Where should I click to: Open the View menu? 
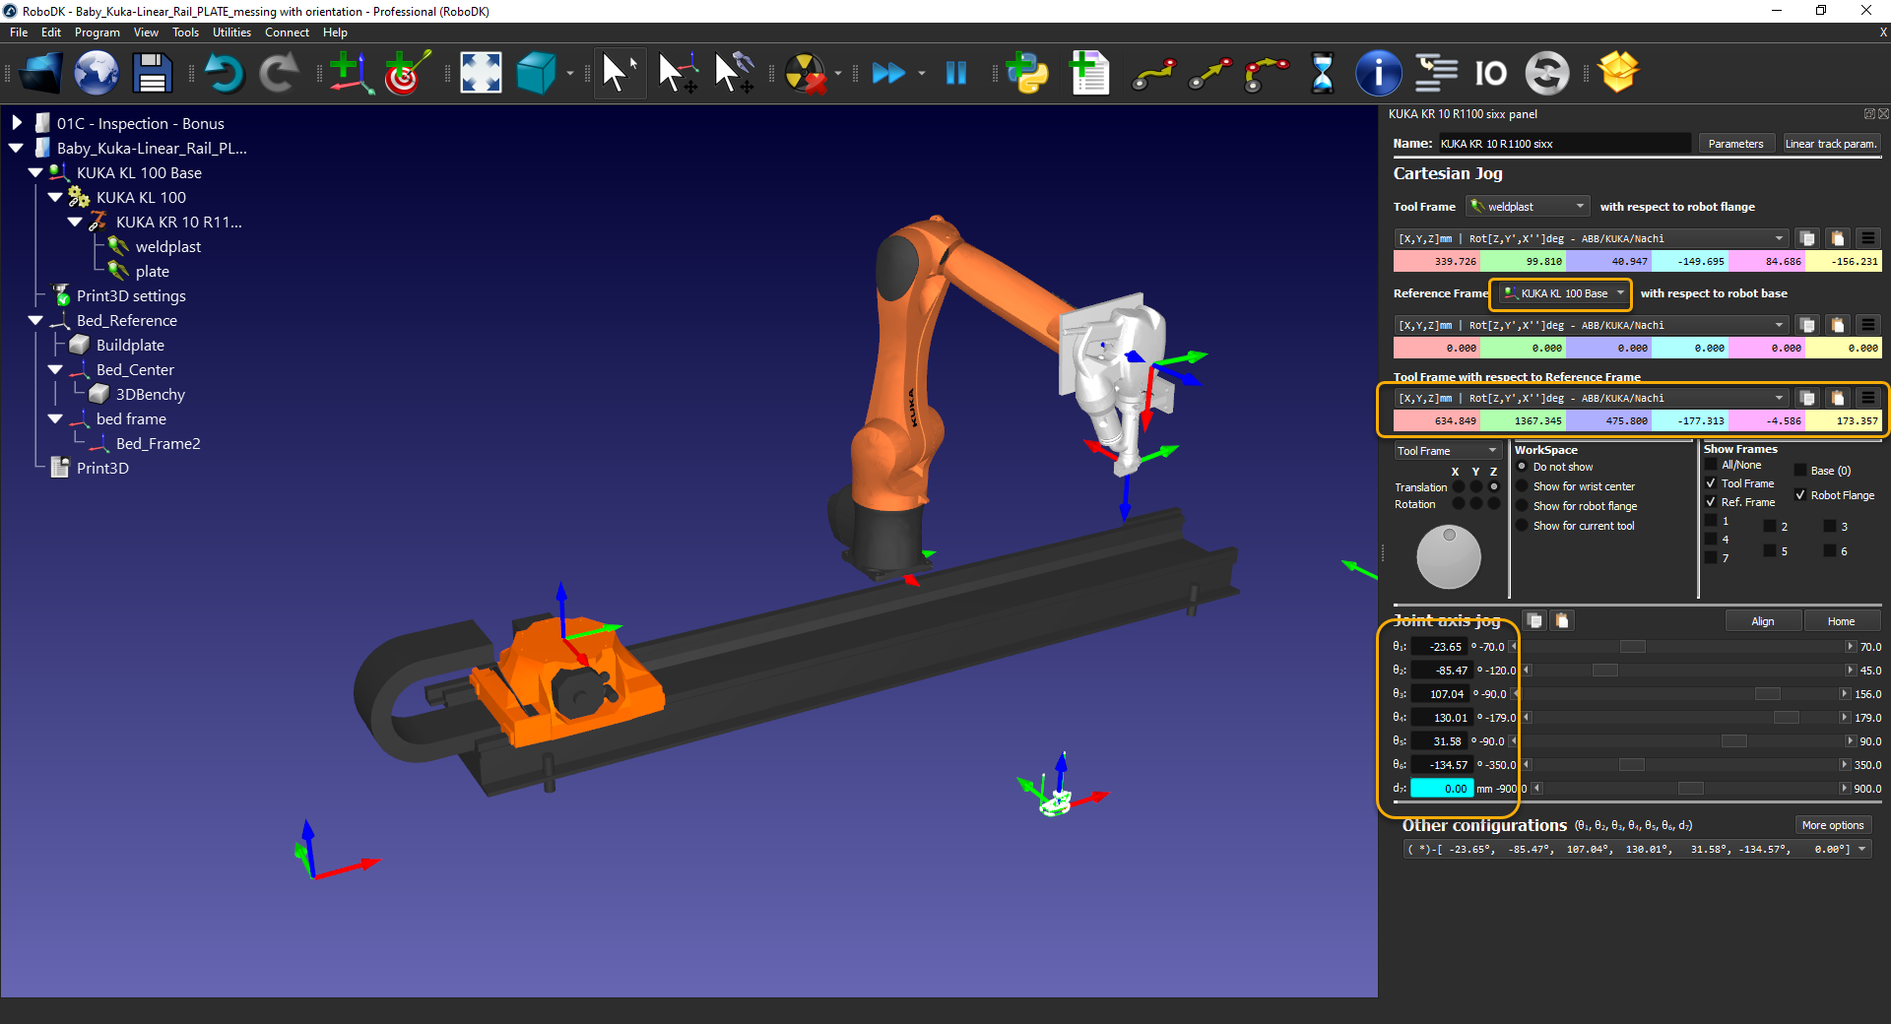(146, 32)
